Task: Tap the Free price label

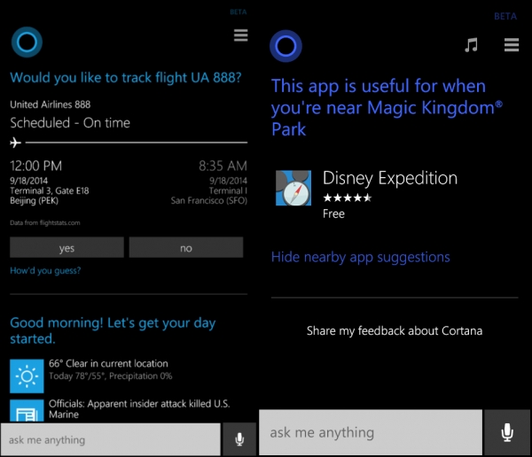Action: pyautogui.click(x=333, y=214)
